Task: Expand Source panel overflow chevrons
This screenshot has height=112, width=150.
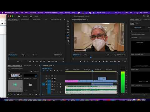Action: click(64, 20)
